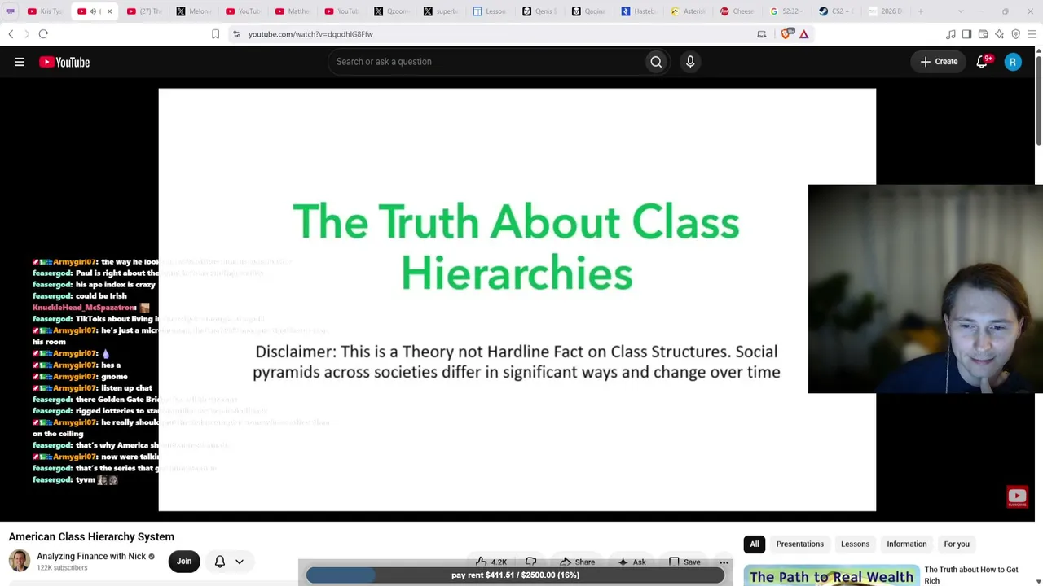Click the subscribe watermark in the video
Image resolution: width=1043 pixels, height=586 pixels.
[1017, 496]
